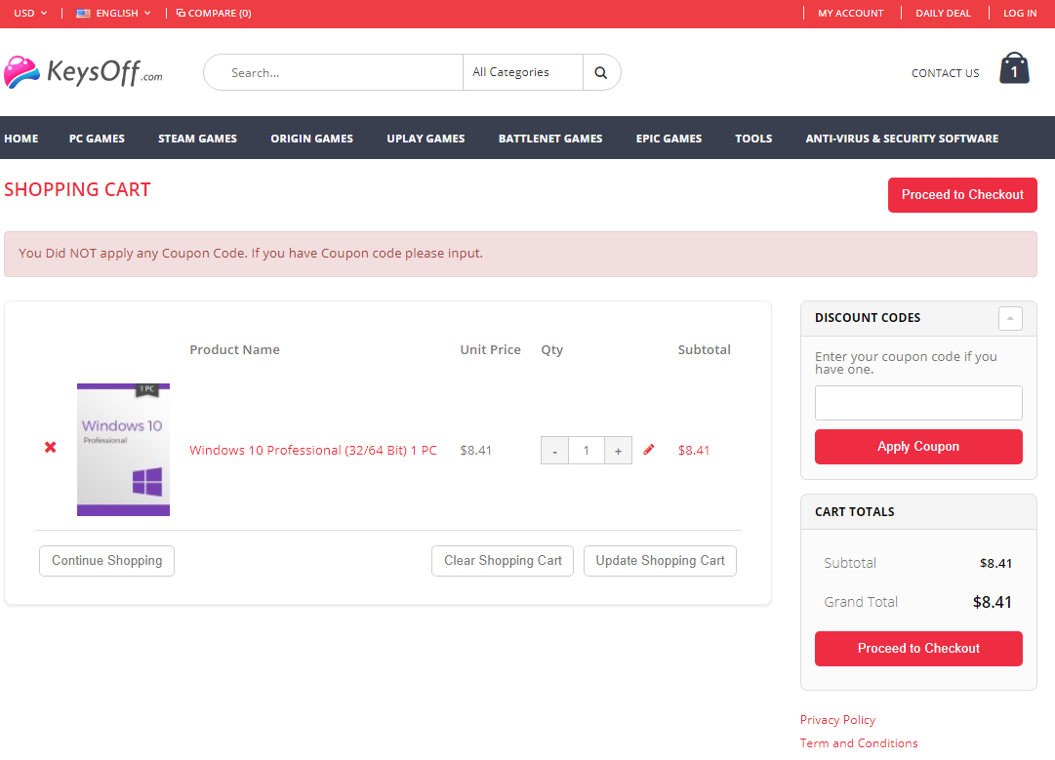Open PC Games menu
The height and width of the screenshot is (760, 1055).
[97, 139]
